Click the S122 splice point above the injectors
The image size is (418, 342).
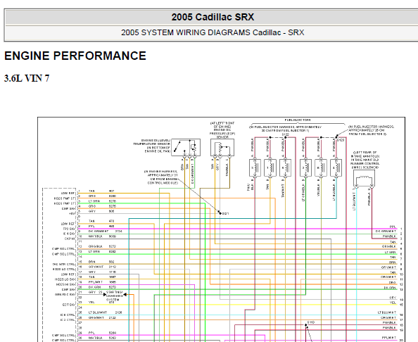286,137
